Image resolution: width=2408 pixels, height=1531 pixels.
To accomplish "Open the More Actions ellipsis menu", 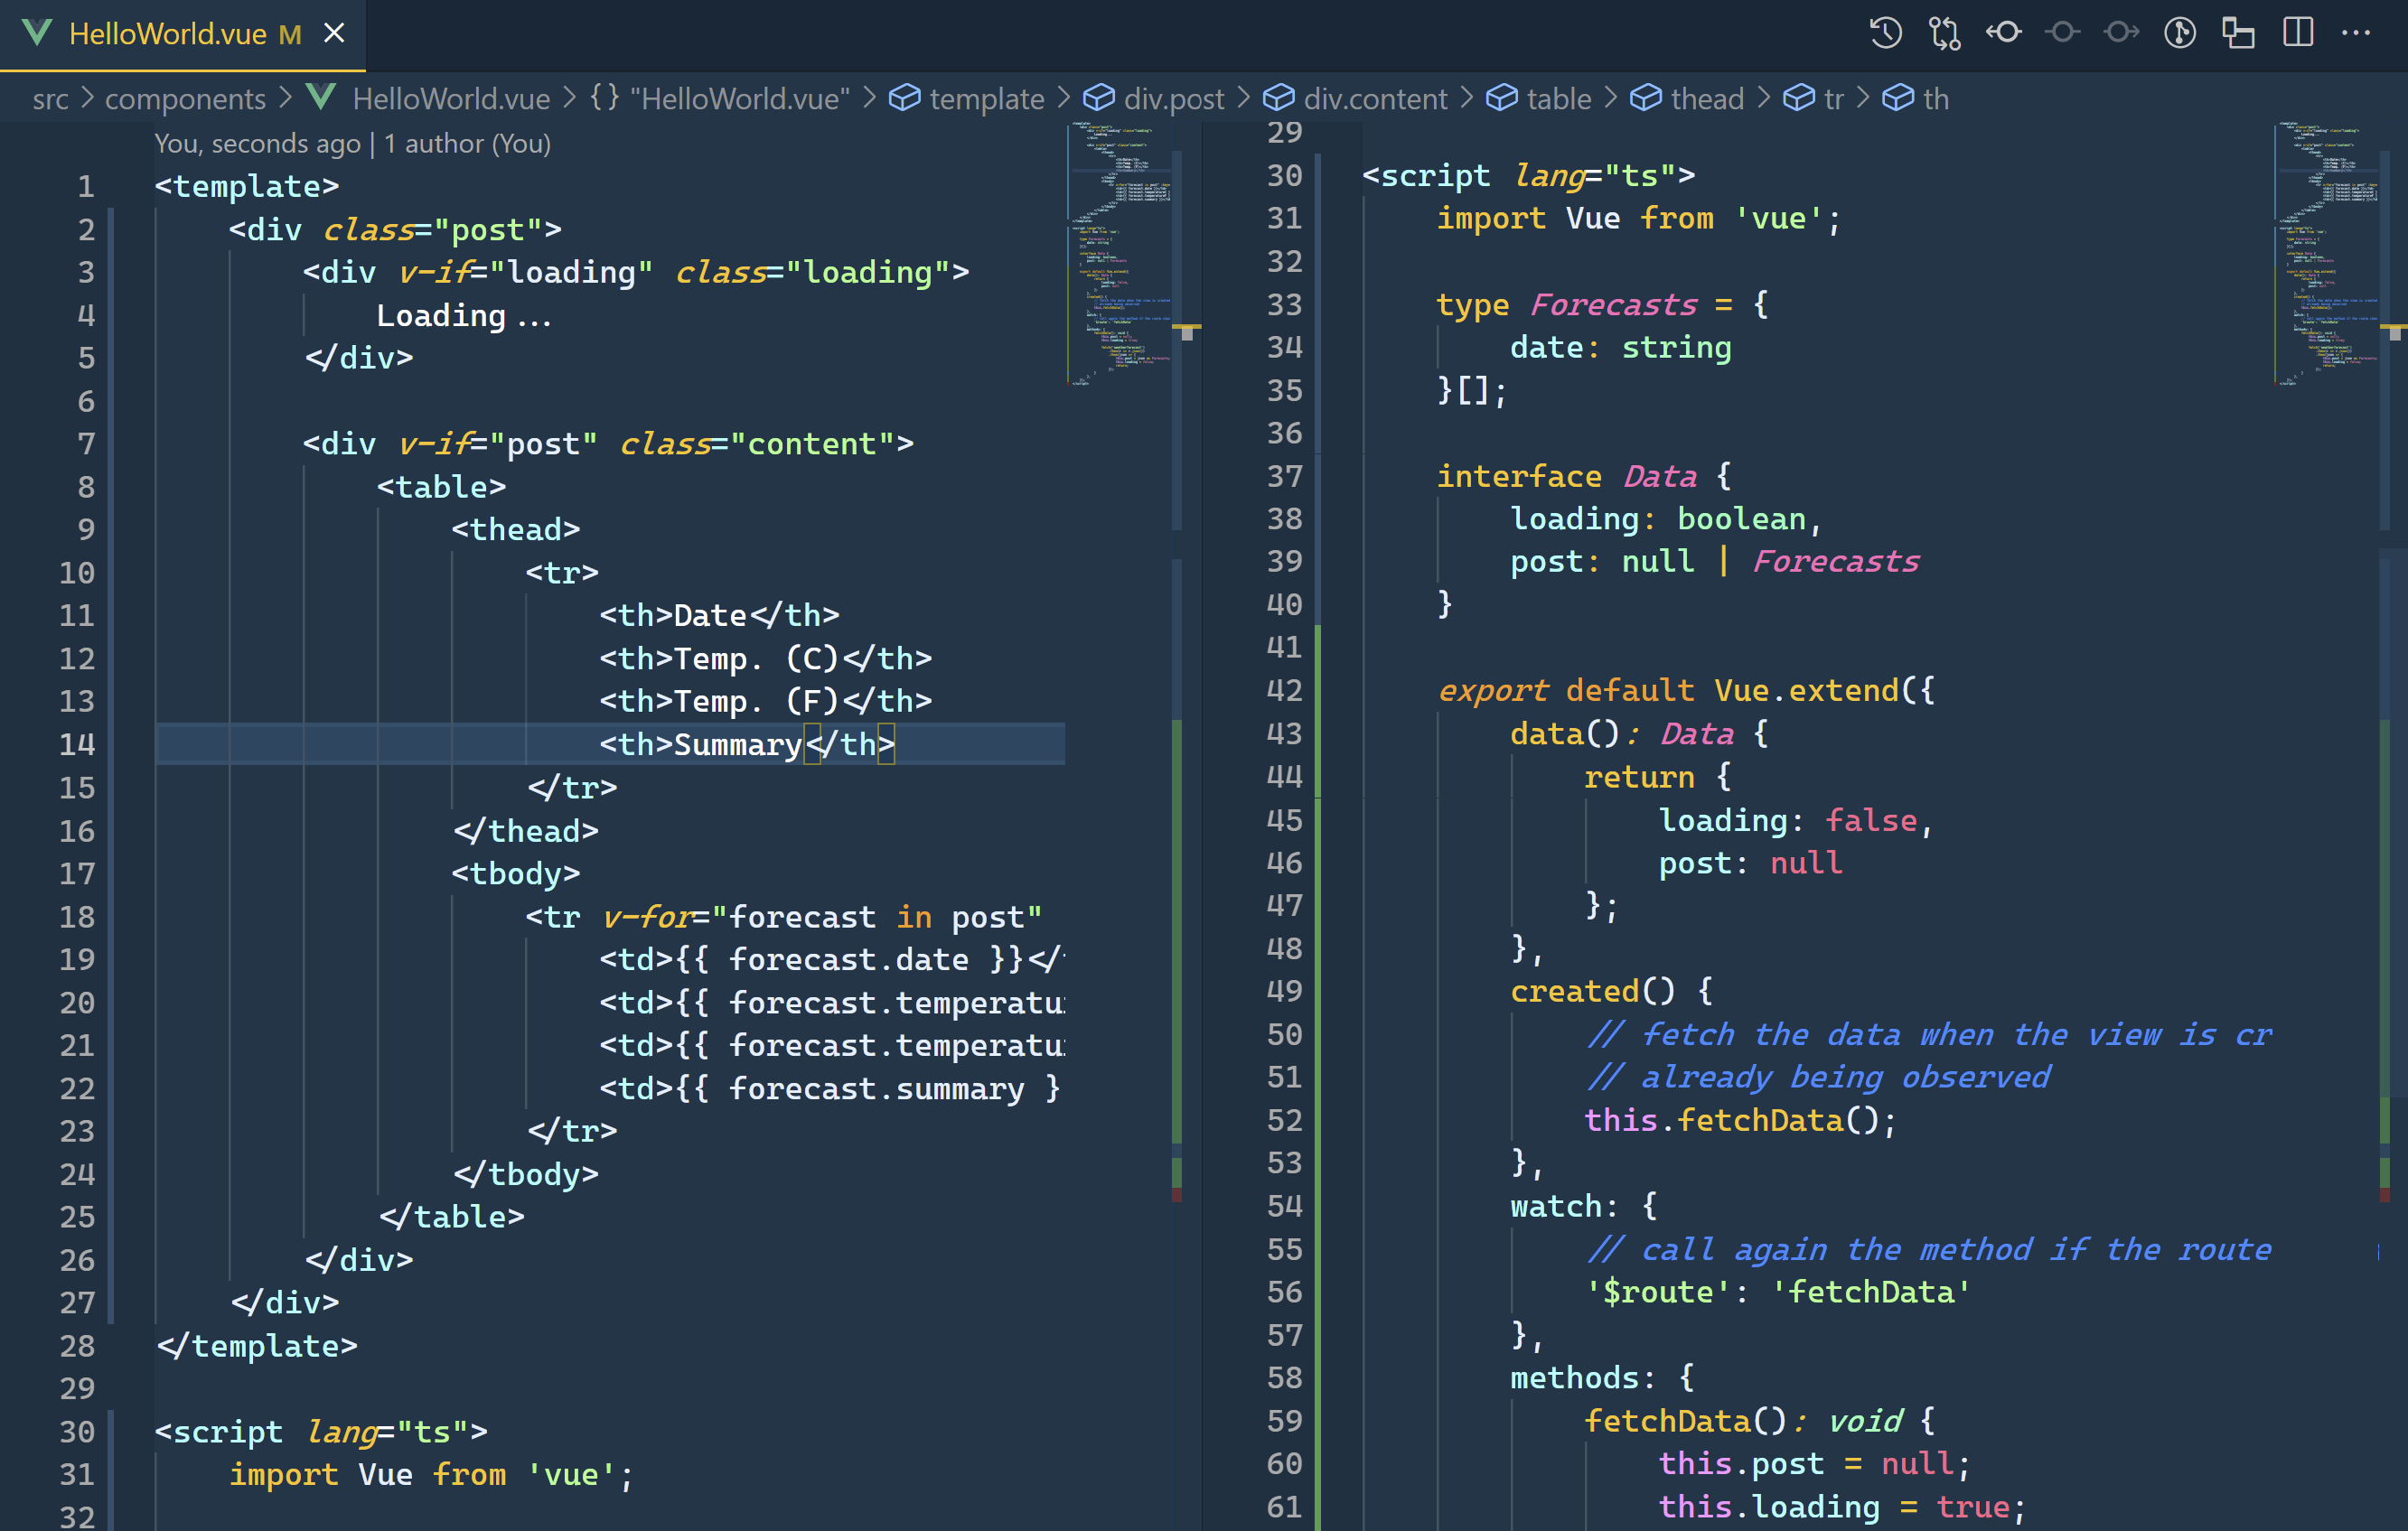I will point(2357,33).
